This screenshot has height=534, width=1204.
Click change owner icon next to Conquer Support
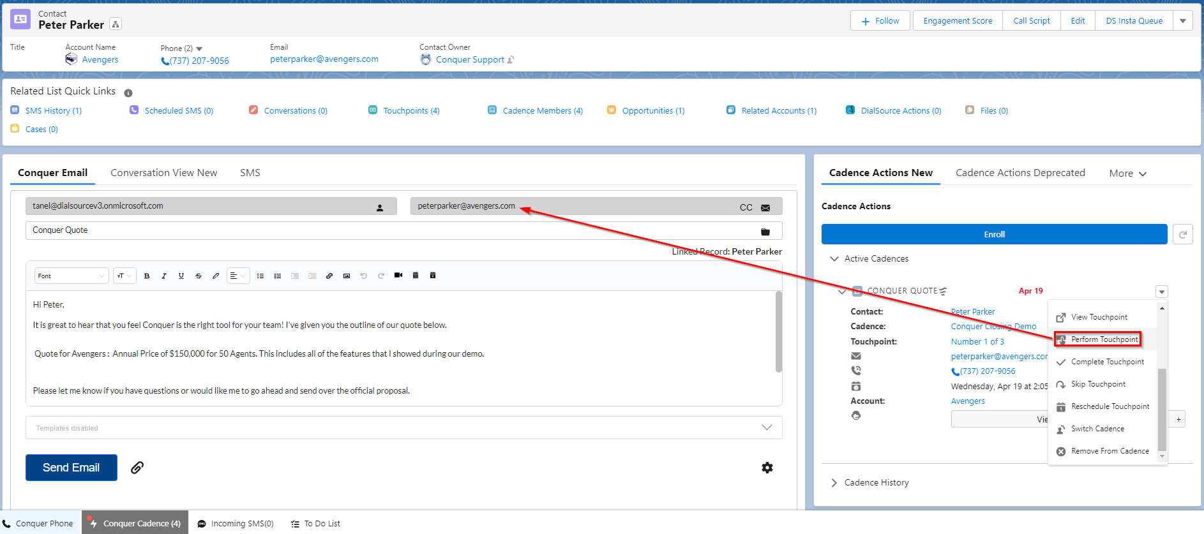tap(511, 60)
